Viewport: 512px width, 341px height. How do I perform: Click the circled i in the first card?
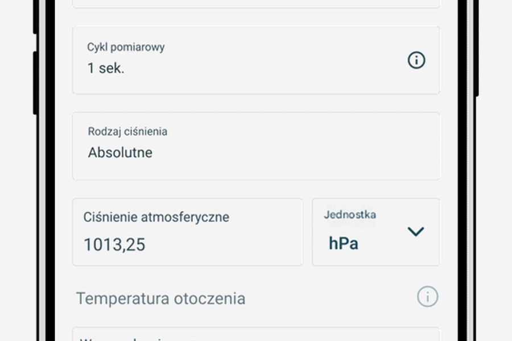point(416,60)
